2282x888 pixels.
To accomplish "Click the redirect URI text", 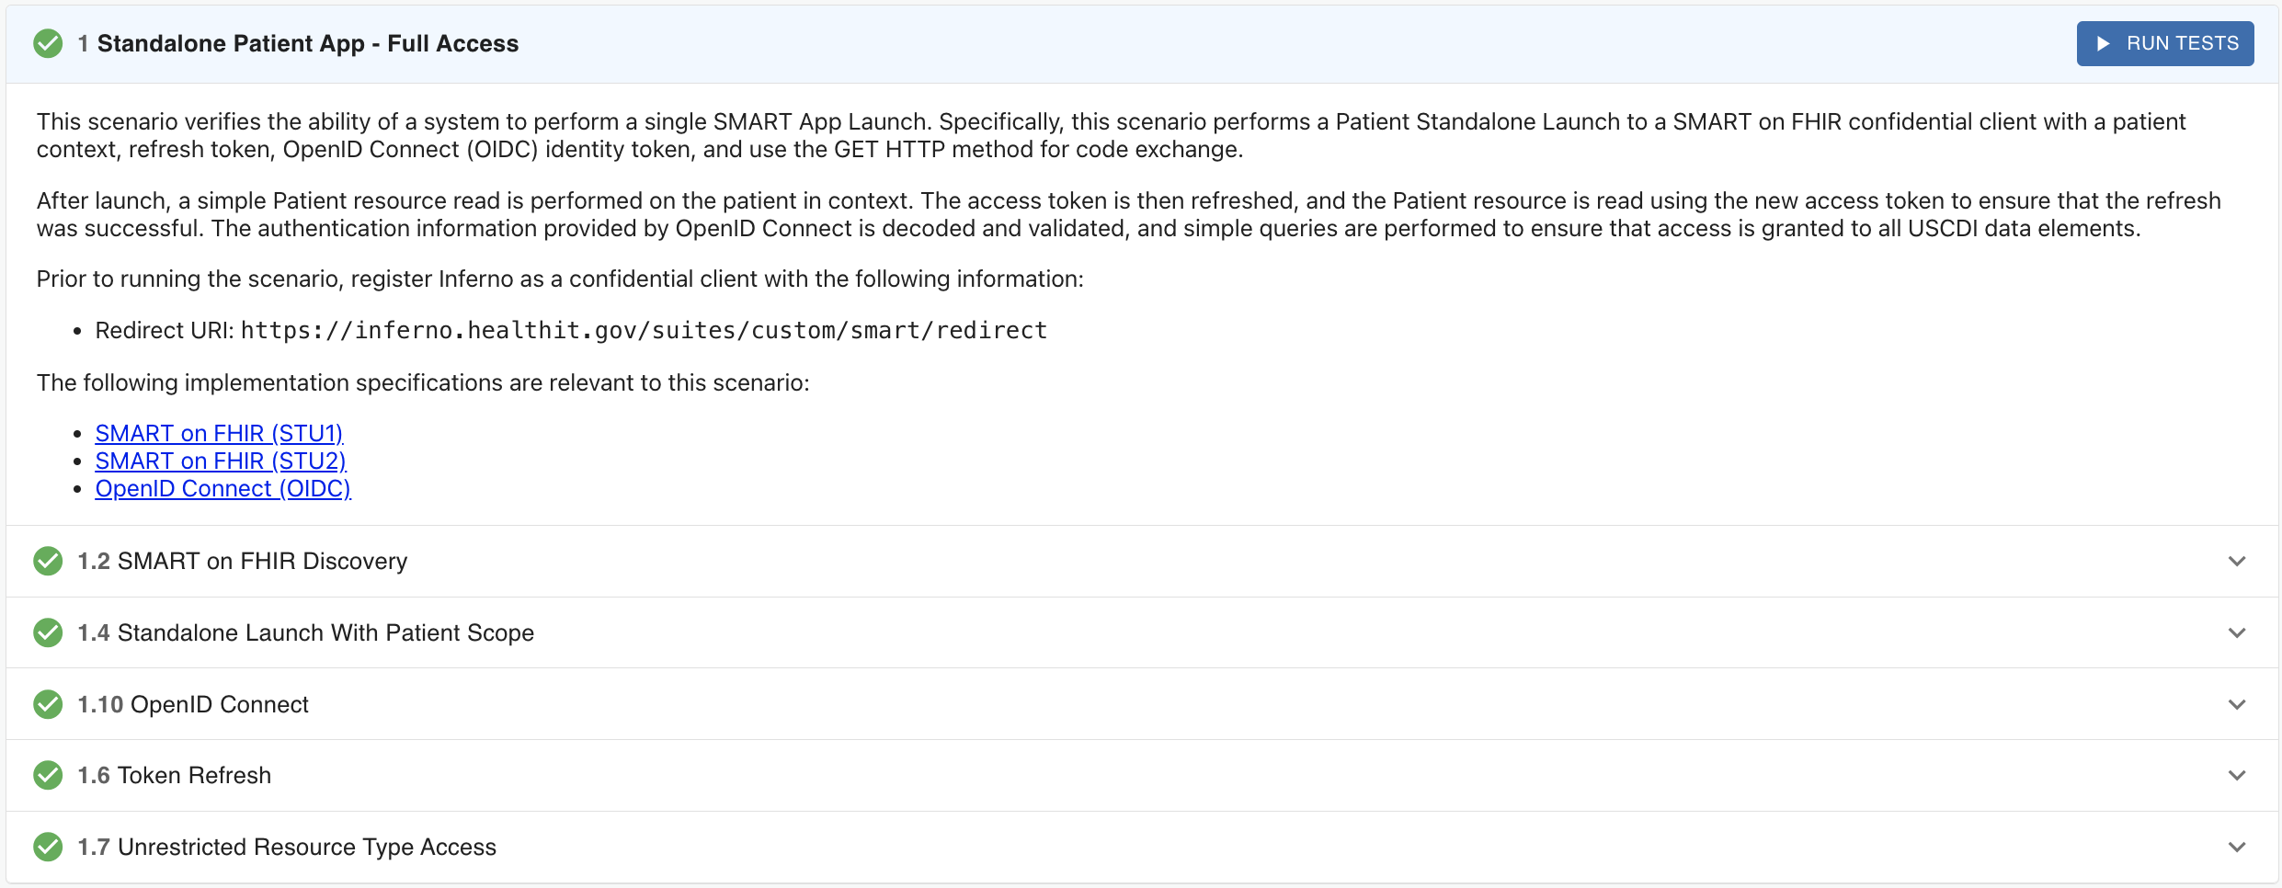I will 644,331.
